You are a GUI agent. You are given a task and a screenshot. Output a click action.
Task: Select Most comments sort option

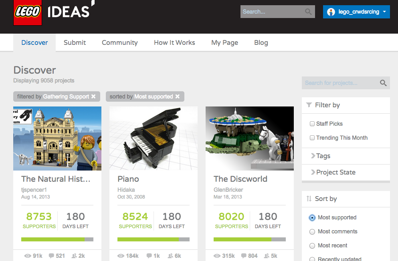tap(312, 231)
